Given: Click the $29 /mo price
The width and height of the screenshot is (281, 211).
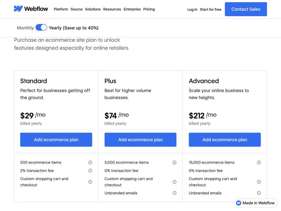Looking at the screenshot, I should click(x=33, y=115).
